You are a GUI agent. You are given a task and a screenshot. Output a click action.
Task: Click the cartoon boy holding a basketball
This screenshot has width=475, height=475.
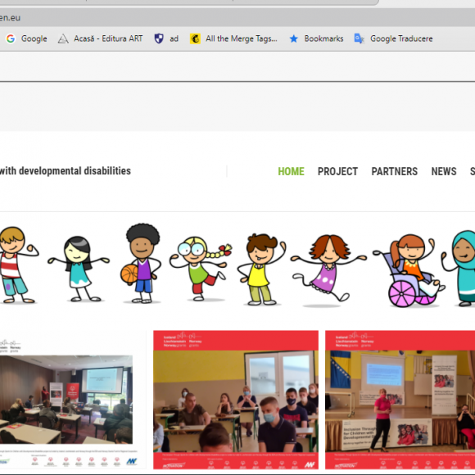[x=141, y=263]
